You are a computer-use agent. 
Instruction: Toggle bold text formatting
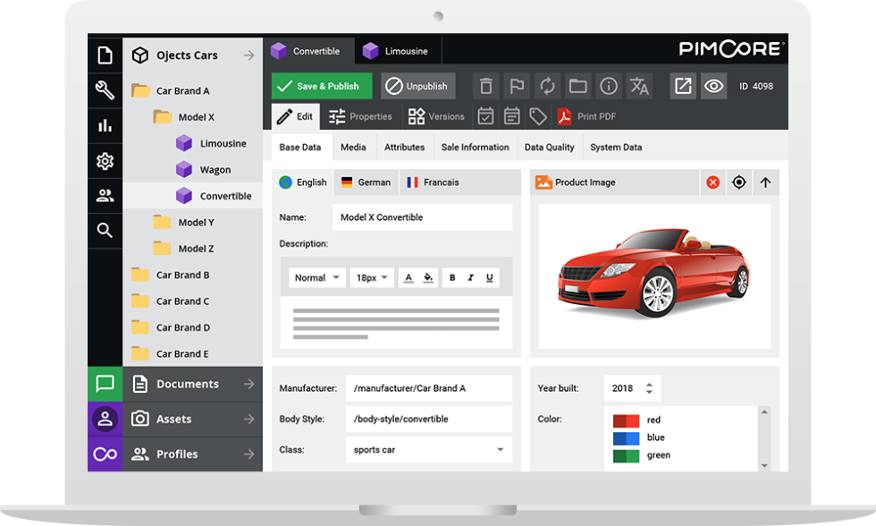452,278
